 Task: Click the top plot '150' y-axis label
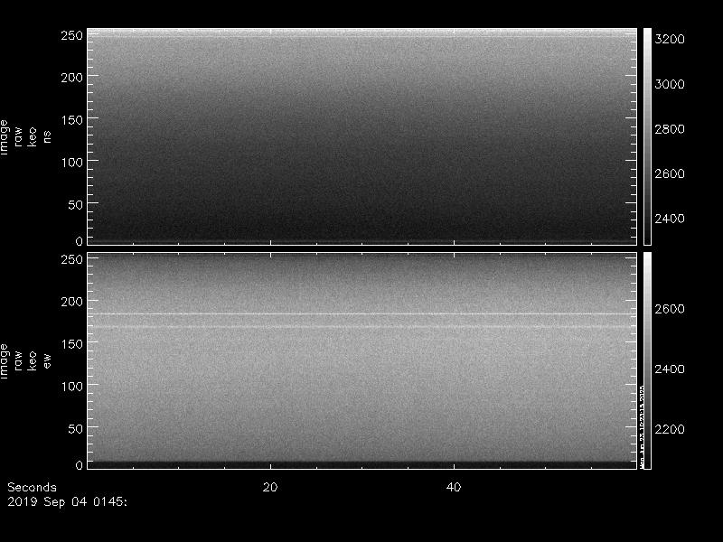point(72,120)
